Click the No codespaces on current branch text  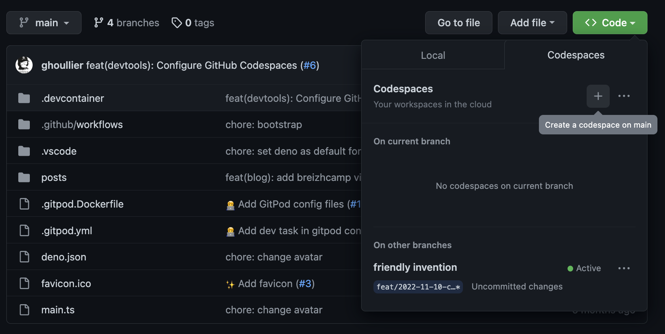coord(504,186)
